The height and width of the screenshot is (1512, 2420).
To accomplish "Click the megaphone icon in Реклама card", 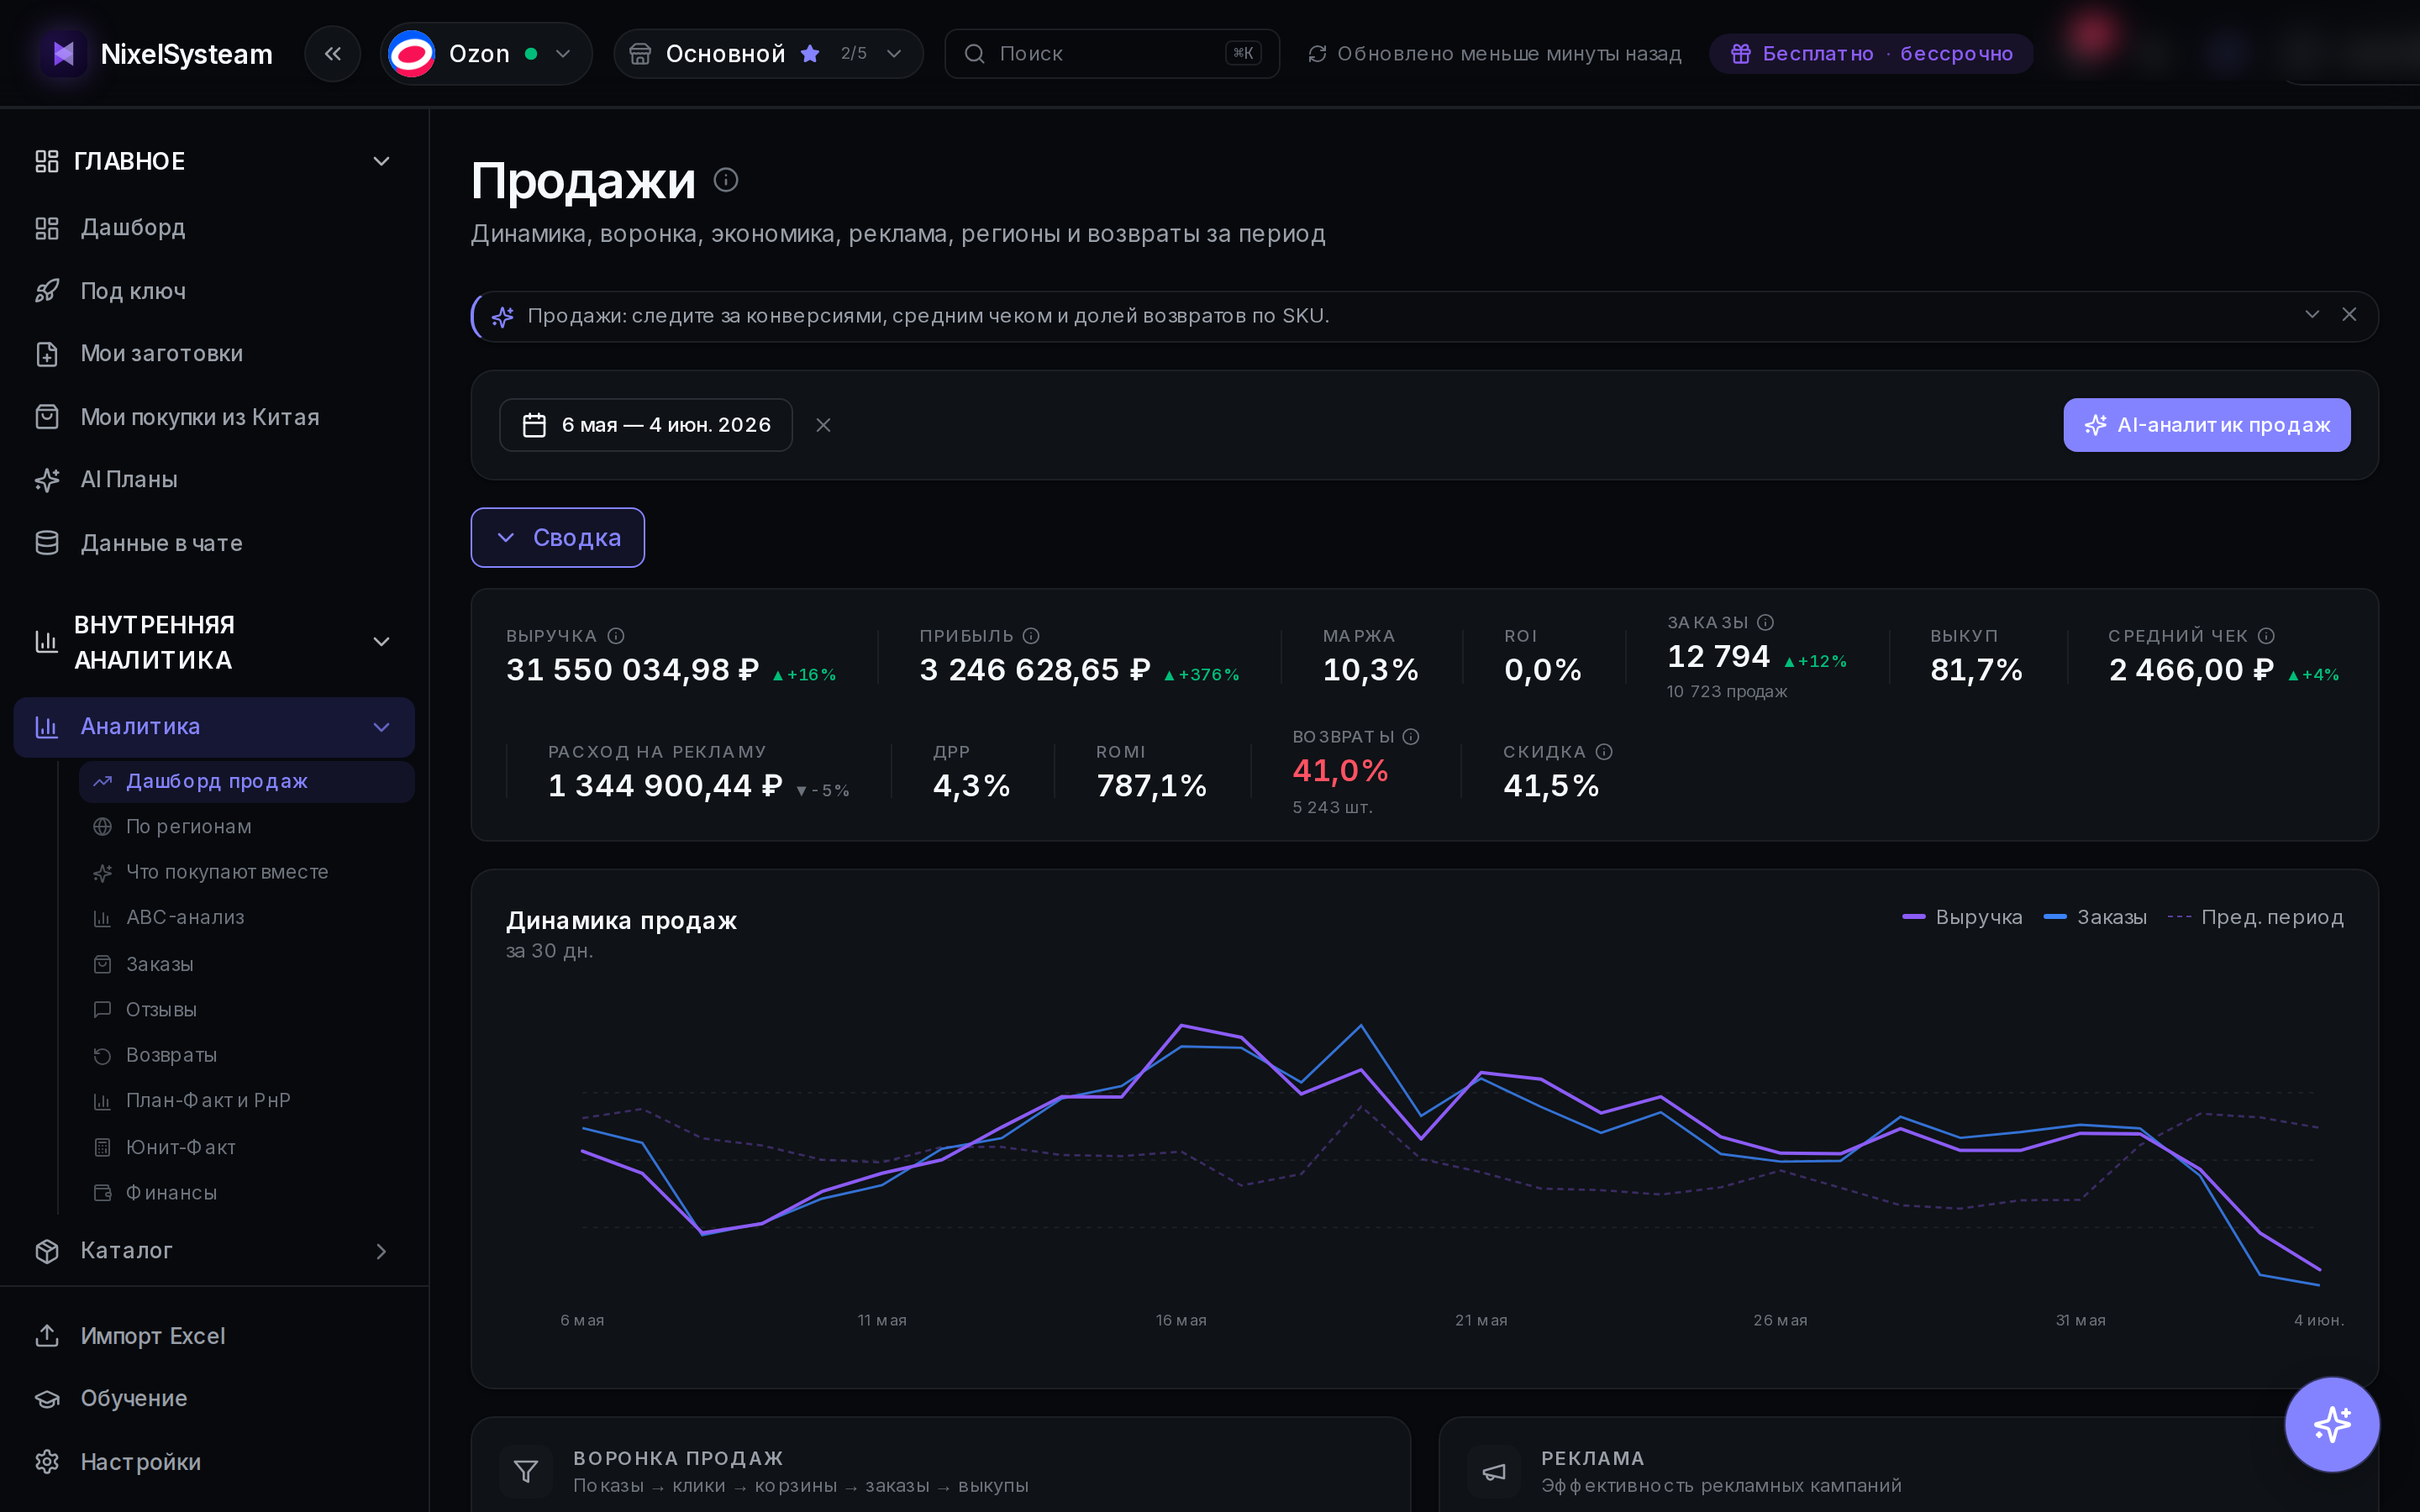I will click(1494, 1471).
